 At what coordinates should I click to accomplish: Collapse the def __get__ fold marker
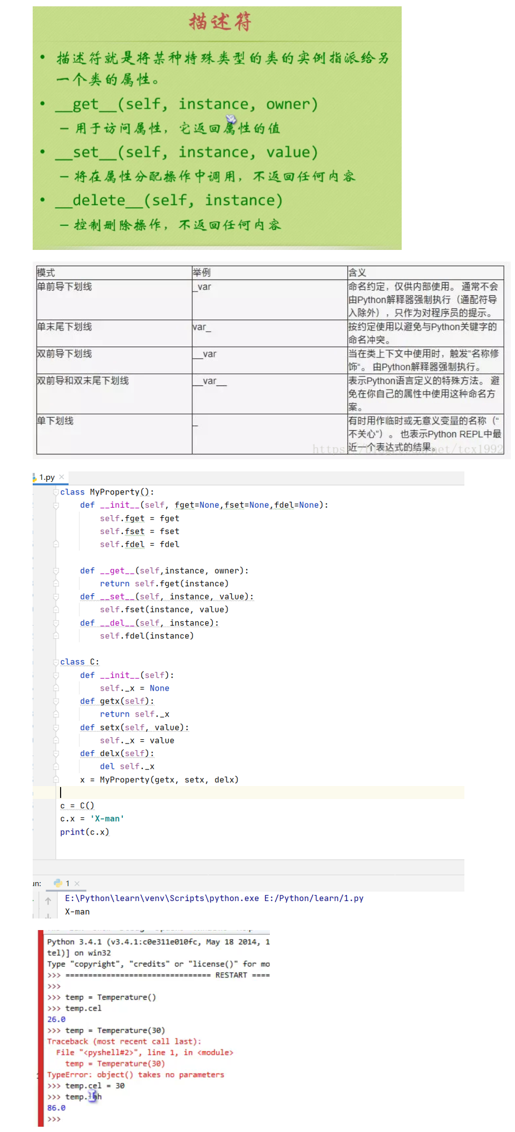(x=56, y=570)
